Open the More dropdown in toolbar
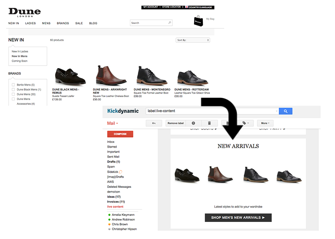Image resolution: width=335 pixels, height=239 pixels. (x=265, y=123)
